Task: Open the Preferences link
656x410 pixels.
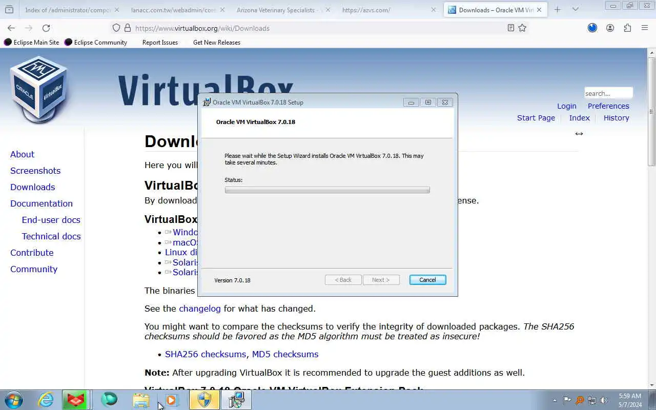Action: [x=608, y=106]
